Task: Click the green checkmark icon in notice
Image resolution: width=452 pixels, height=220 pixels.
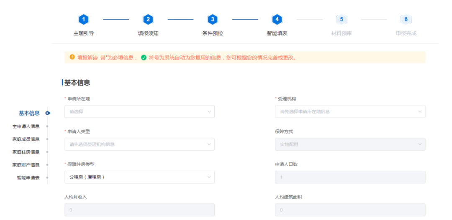Action: pyautogui.click(x=144, y=58)
